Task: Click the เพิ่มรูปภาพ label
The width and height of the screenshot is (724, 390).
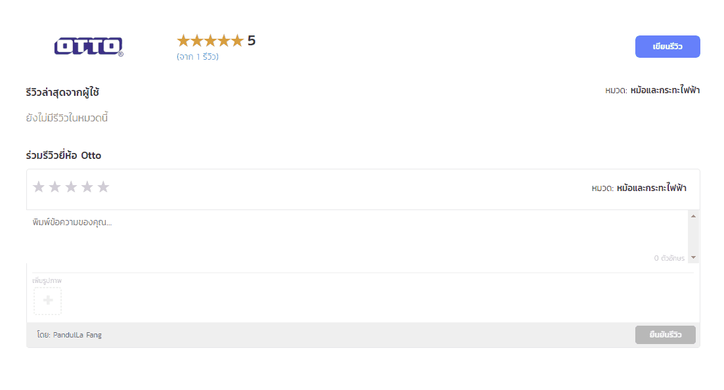Action: 47,280
